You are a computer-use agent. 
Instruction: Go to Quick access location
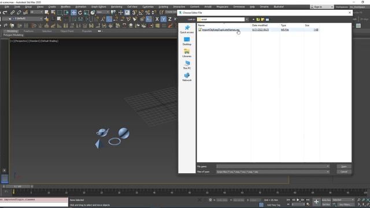[x=187, y=29]
